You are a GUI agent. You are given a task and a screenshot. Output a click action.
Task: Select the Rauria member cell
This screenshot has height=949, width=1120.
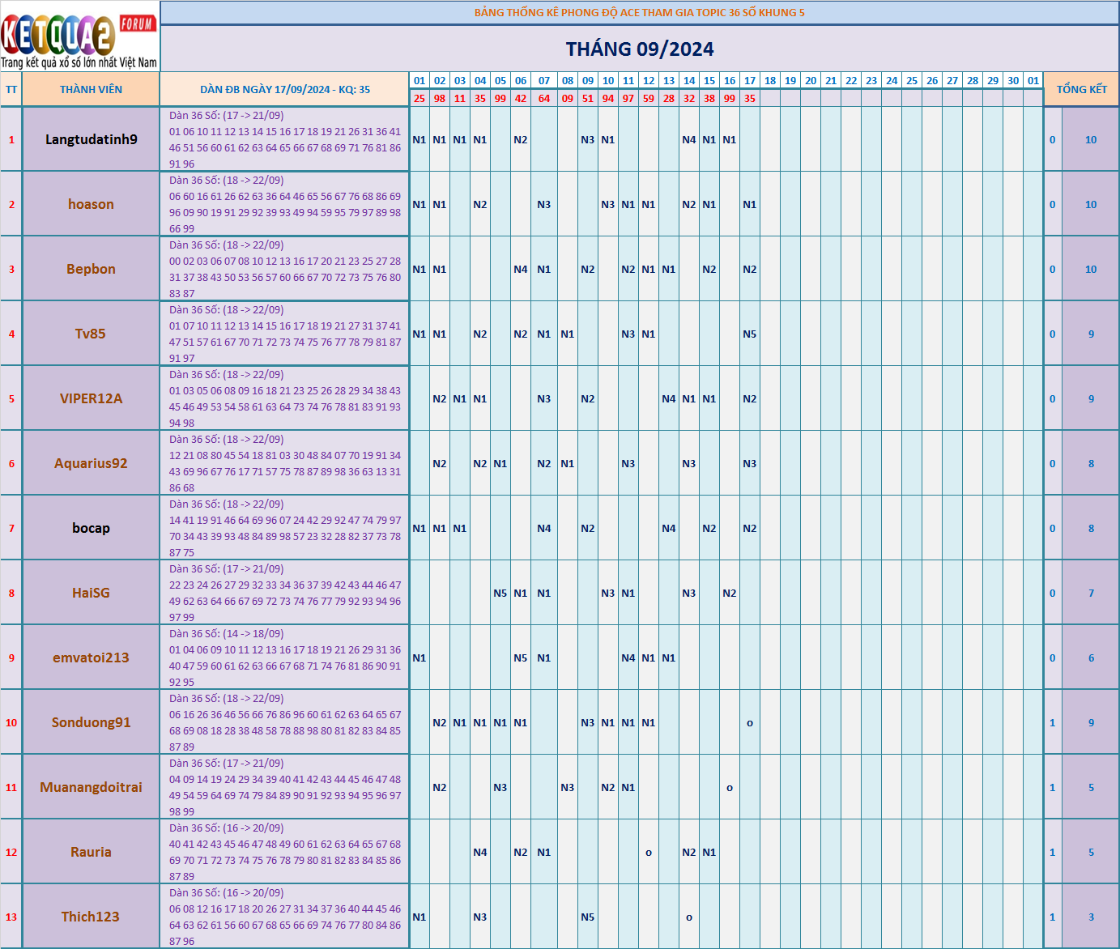coord(91,852)
